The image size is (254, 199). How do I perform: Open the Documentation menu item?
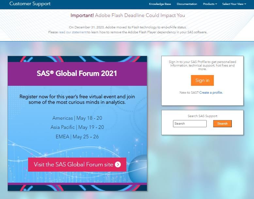(187, 4)
